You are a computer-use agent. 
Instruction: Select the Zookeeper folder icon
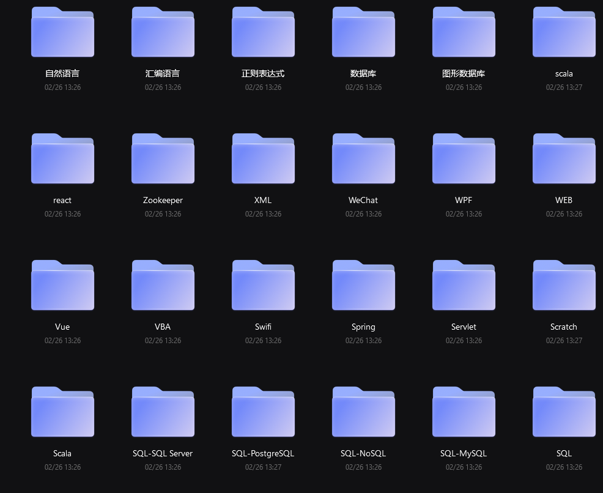(x=163, y=158)
